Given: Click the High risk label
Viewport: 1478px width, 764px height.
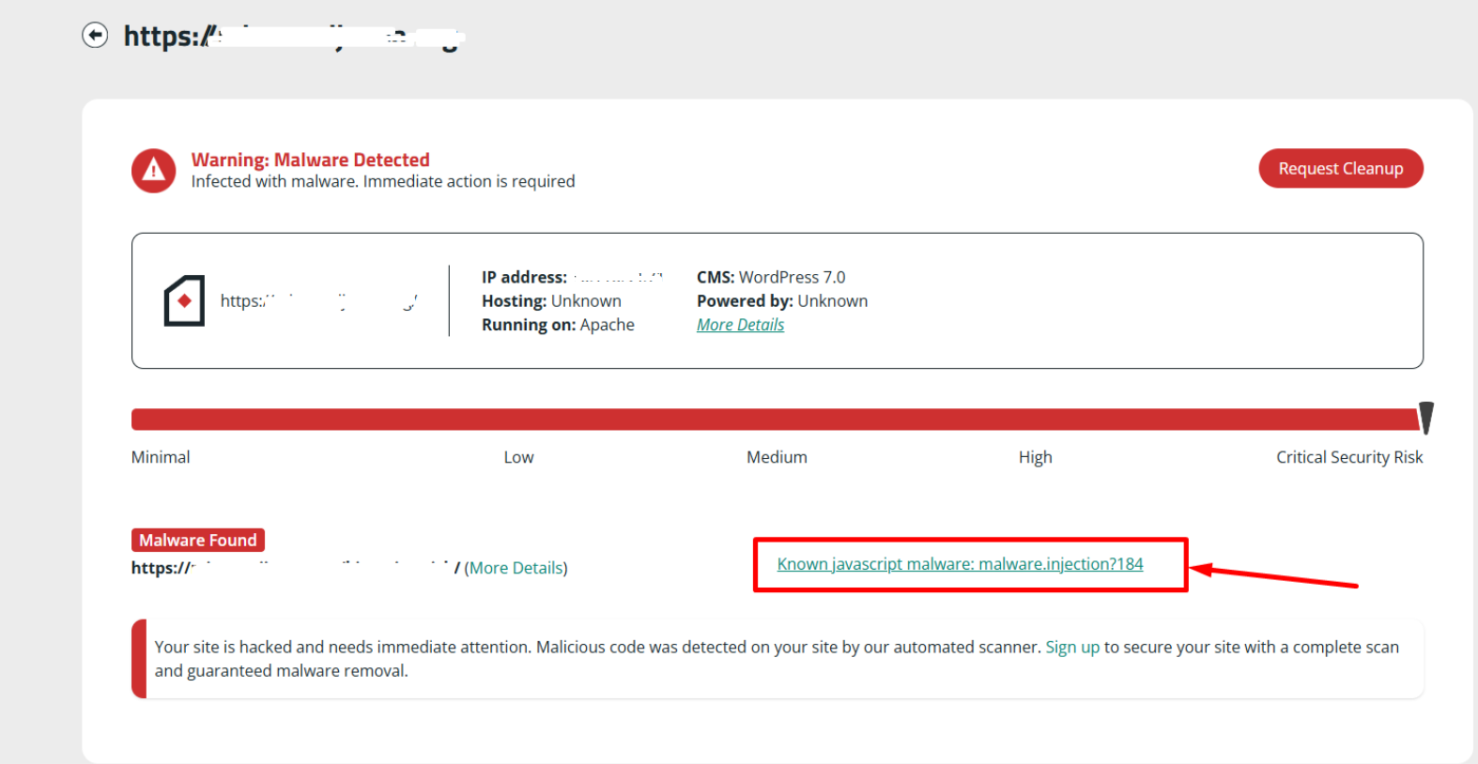Looking at the screenshot, I should point(1035,457).
